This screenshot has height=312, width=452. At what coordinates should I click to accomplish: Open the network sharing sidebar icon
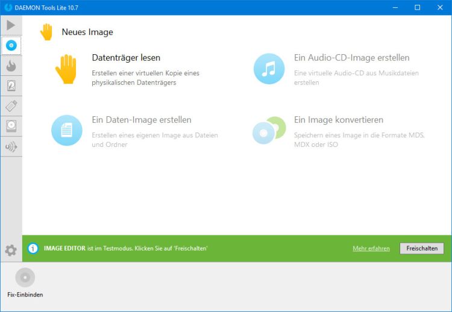11,146
